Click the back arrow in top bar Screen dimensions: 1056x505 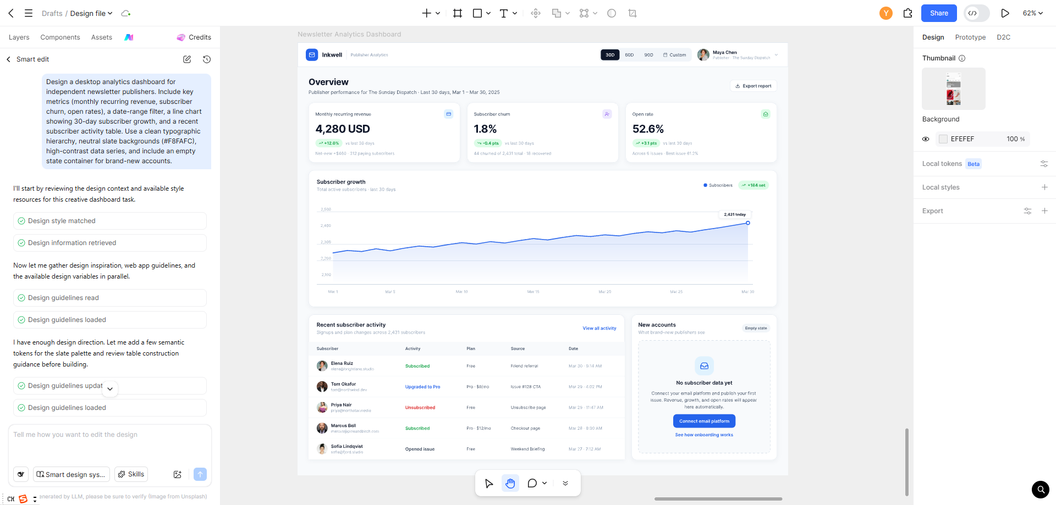pos(11,13)
